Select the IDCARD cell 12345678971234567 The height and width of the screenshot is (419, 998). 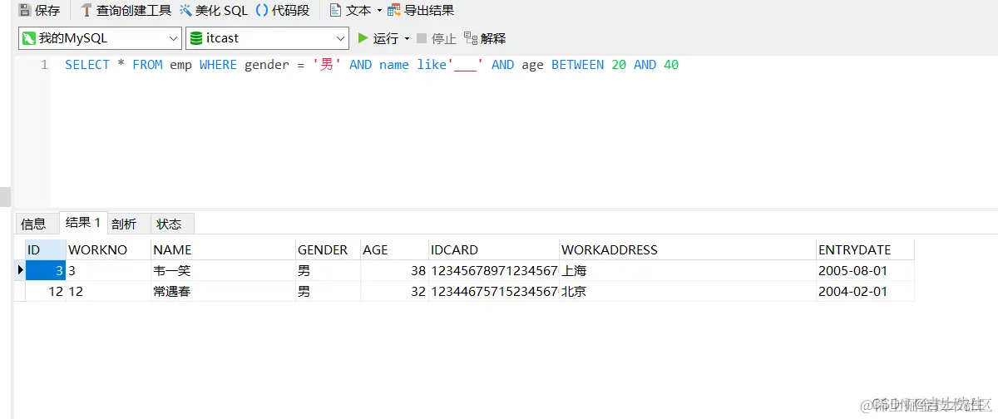coord(493,270)
